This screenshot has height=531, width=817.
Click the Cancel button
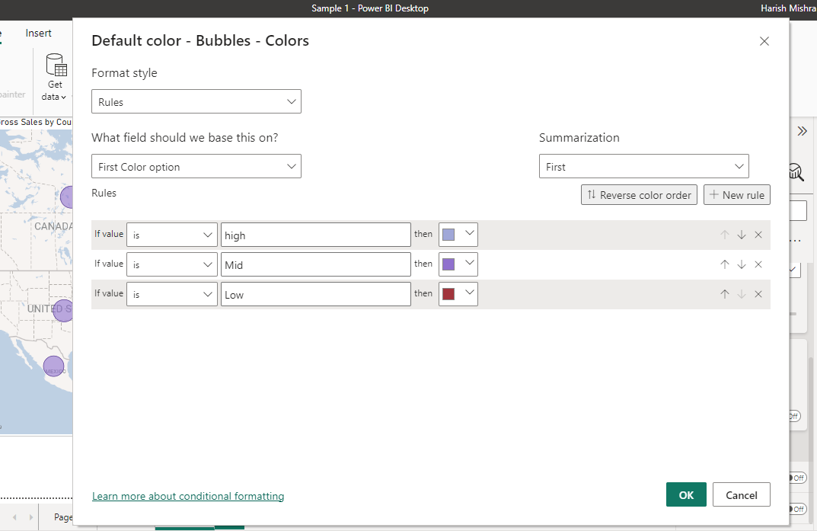742,494
